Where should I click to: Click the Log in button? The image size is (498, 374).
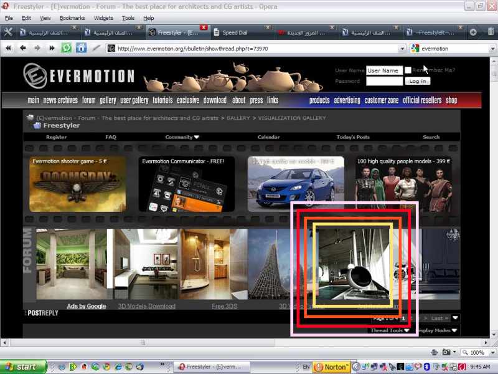(418, 81)
